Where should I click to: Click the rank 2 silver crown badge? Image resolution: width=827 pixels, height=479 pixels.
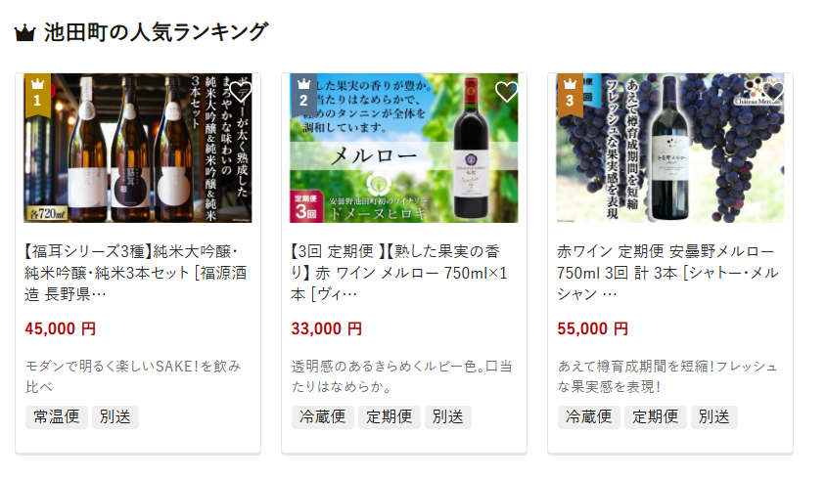(x=303, y=94)
